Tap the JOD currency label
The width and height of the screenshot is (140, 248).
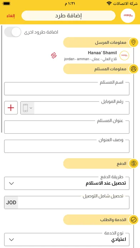tap(11, 203)
